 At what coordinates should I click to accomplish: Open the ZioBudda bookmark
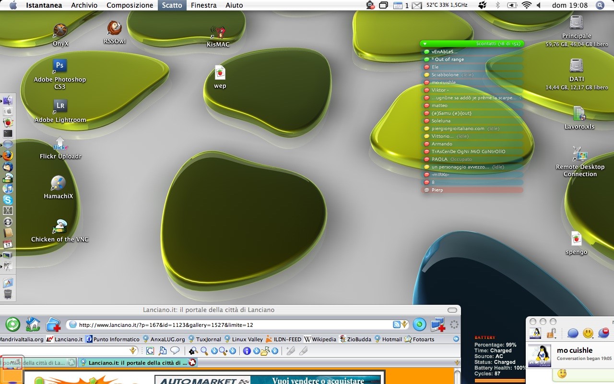click(355, 339)
